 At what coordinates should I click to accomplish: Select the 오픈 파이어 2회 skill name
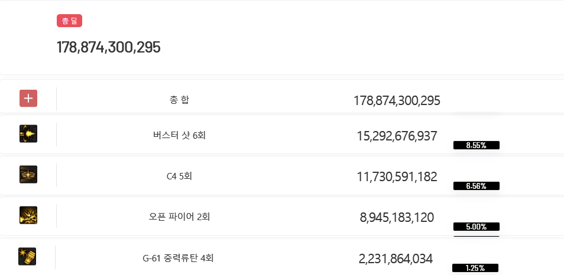coord(179,217)
